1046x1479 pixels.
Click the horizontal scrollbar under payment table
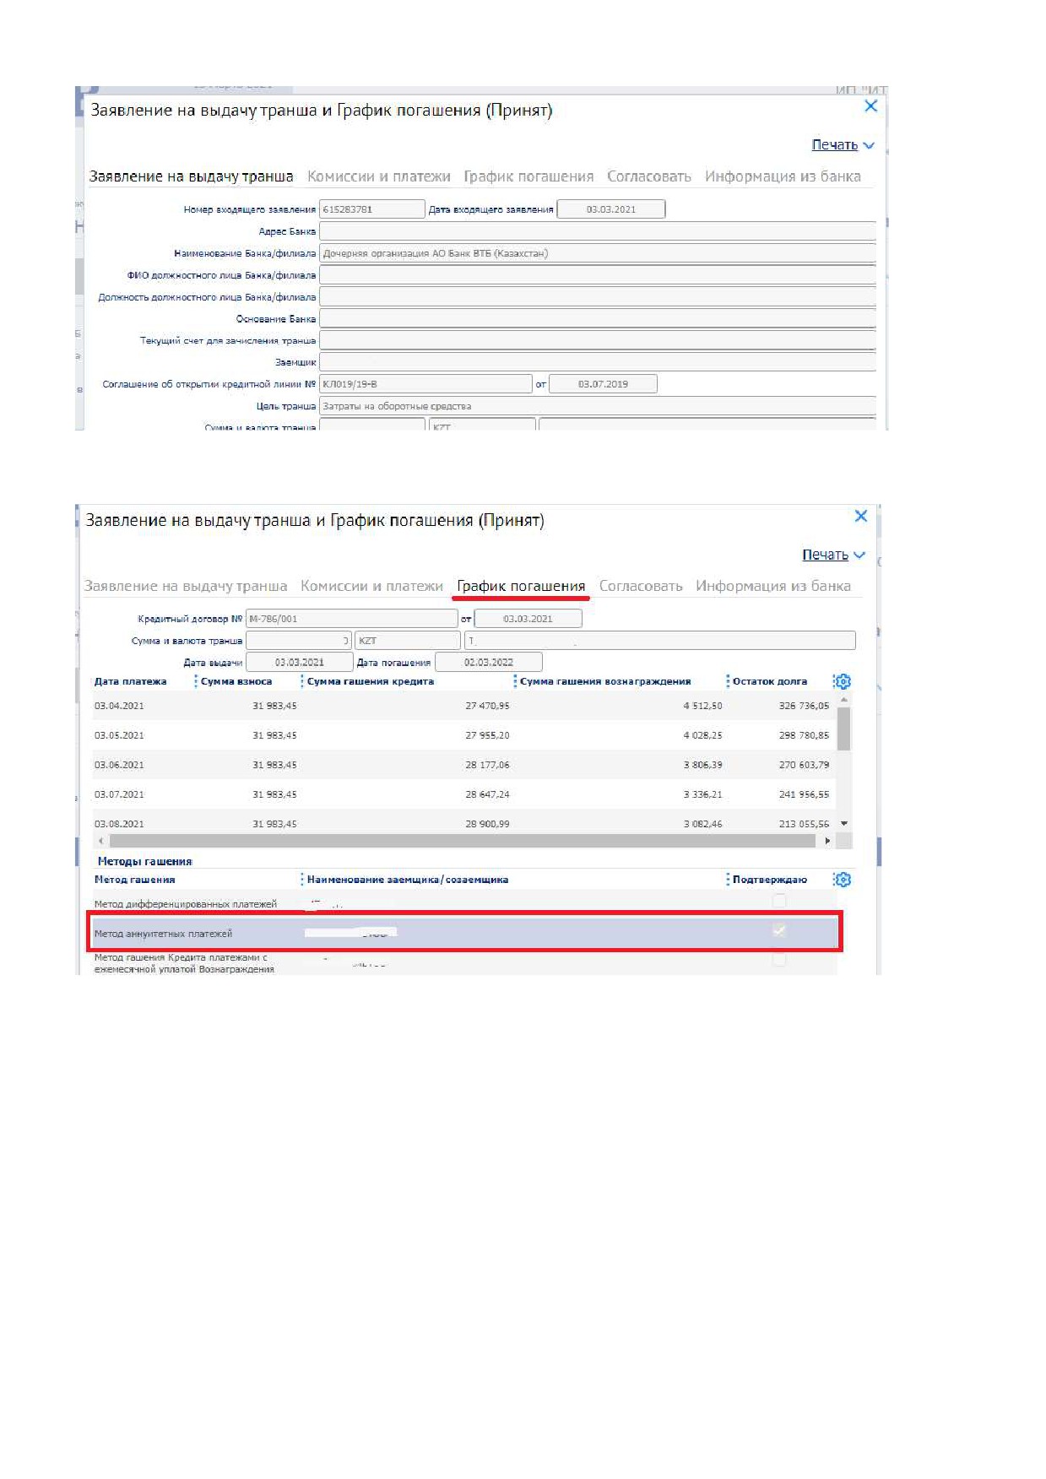pos(463,841)
